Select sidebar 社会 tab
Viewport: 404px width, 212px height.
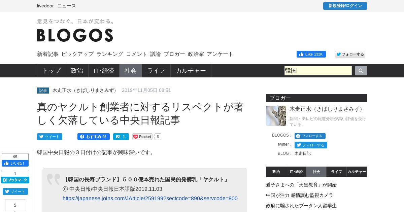click(x=316, y=172)
